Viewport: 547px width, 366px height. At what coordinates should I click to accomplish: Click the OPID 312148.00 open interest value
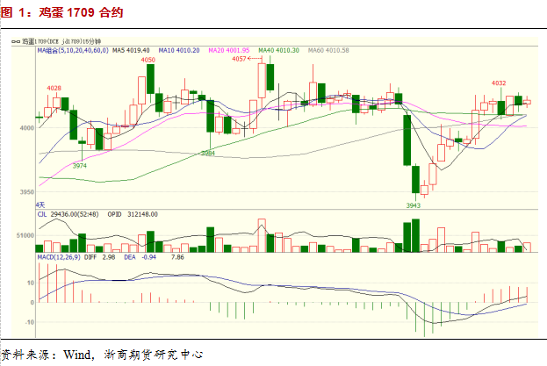133,214
